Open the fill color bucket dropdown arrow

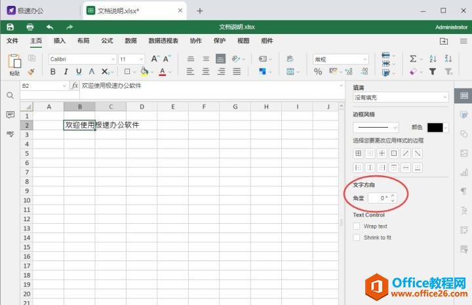coord(152,72)
